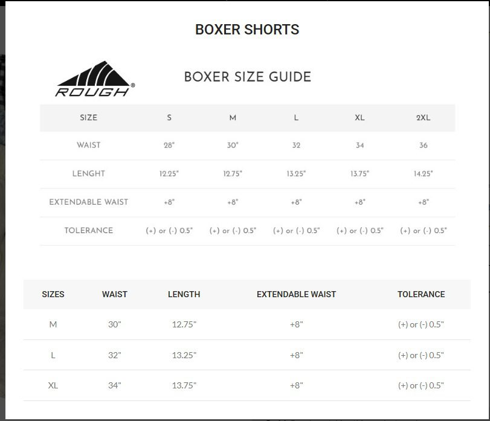Viewport: 490px width, 421px height.
Task: Select the L size row in lower table
Action: 53,355
